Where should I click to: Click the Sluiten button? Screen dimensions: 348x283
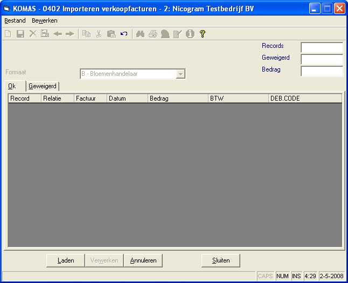tap(221, 260)
